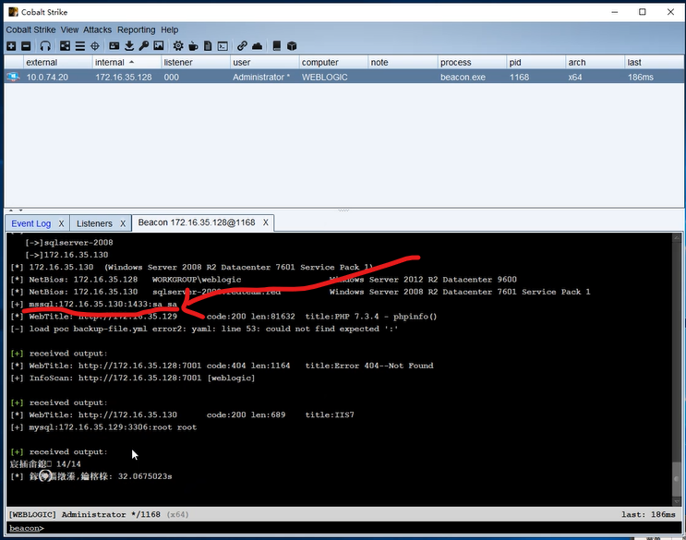Image resolution: width=686 pixels, height=540 pixels.
Task: Open Downloaded Files download-arrow icon
Action: pos(129,45)
